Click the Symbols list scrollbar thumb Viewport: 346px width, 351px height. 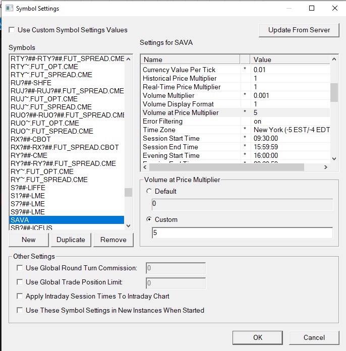coord(128,192)
